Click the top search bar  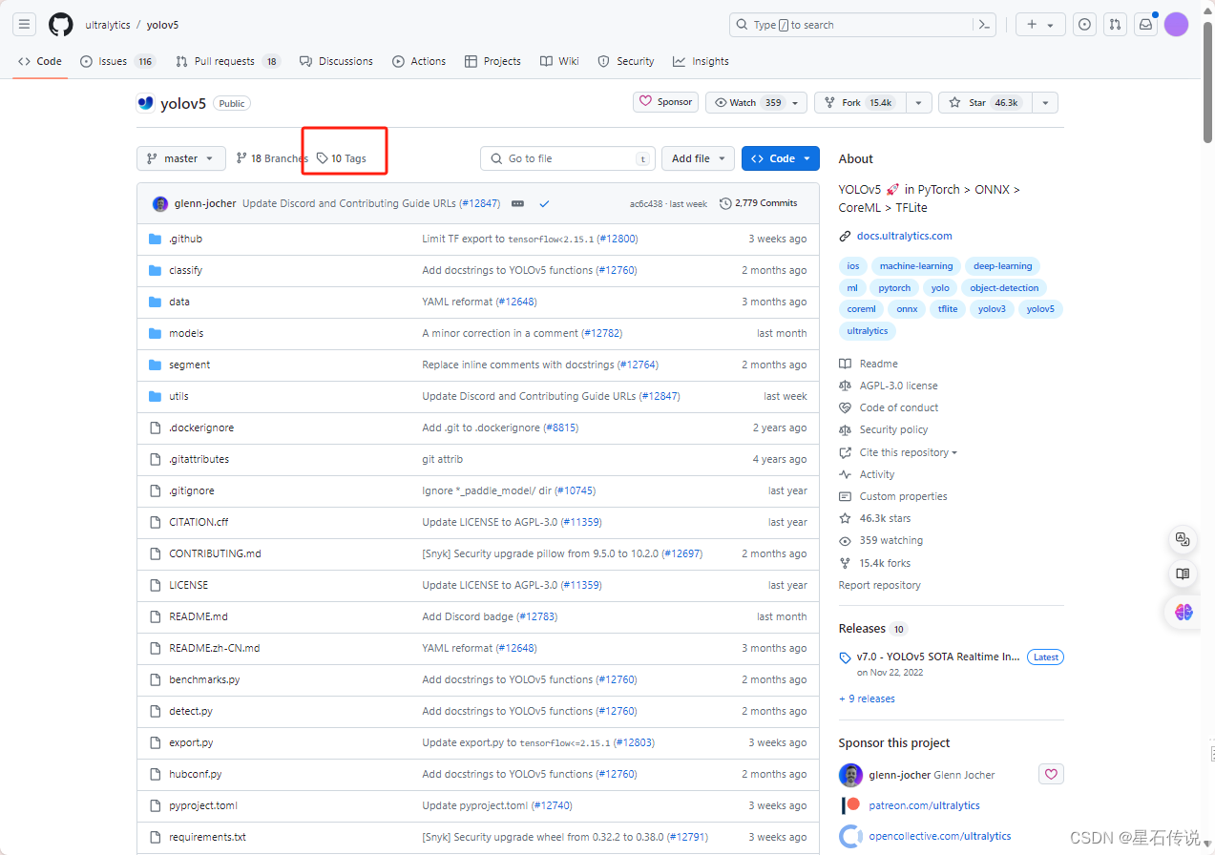864,25
